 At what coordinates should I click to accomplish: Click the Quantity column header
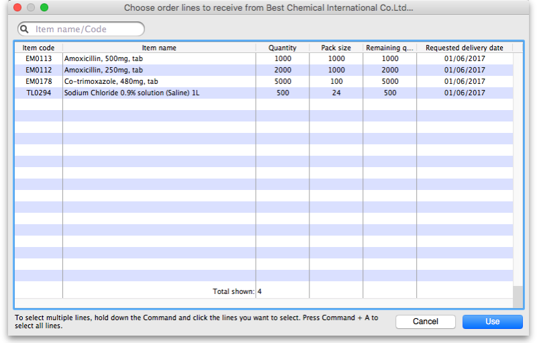pos(282,48)
